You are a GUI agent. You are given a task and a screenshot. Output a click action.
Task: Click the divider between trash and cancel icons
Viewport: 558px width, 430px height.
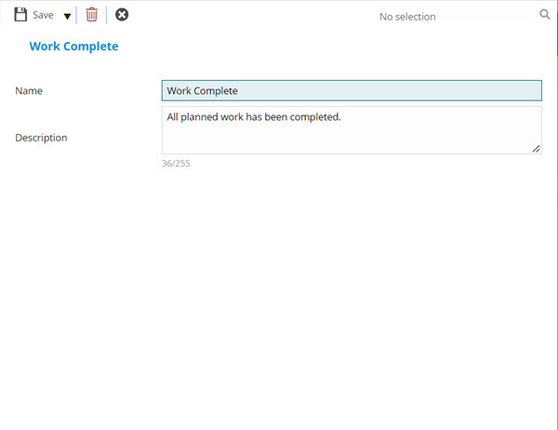point(106,15)
